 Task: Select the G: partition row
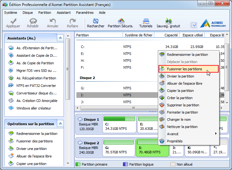point(117,88)
